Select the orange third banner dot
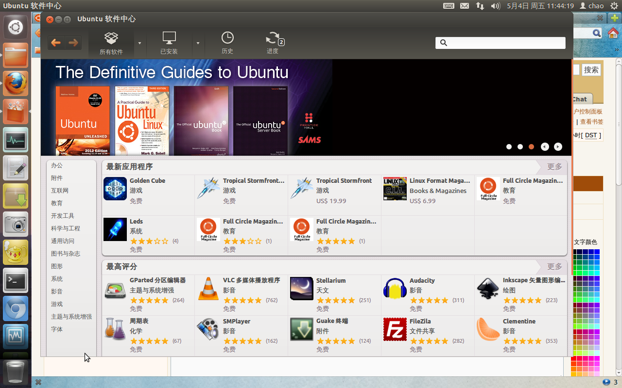 pyautogui.click(x=532, y=146)
